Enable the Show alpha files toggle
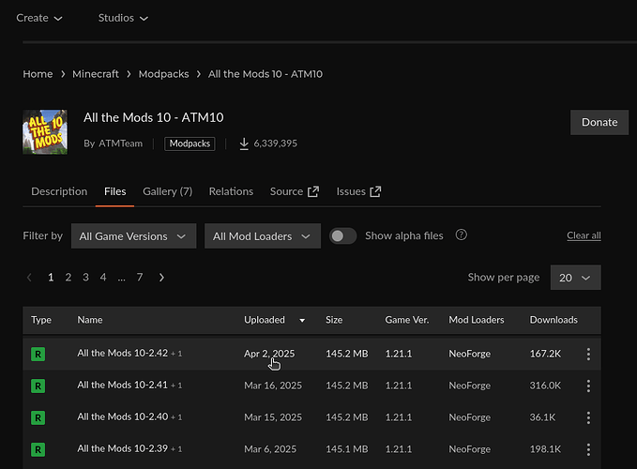Screen dimensions: 637x469 point(342,235)
